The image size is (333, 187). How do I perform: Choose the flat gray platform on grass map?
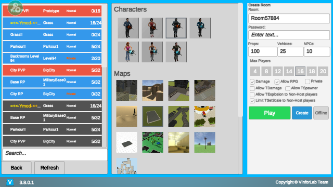(x=152, y=116)
